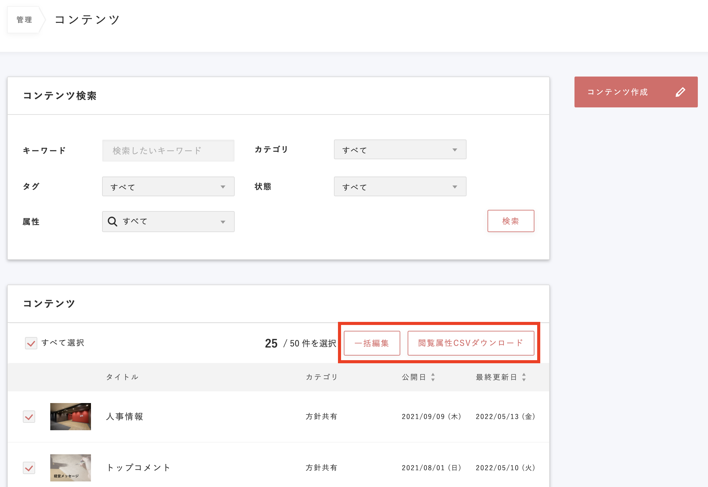Click the 一括編集 button
The height and width of the screenshot is (487, 708).
click(x=372, y=343)
